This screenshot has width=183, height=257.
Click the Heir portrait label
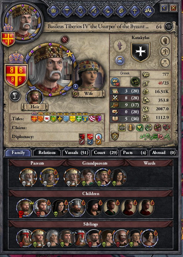click(x=35, y=107)
